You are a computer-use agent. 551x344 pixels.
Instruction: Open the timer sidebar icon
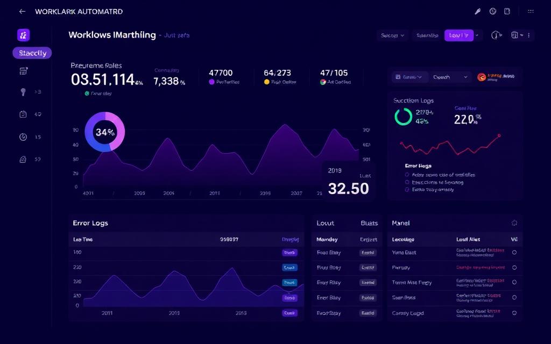click(x=23, y=137)
